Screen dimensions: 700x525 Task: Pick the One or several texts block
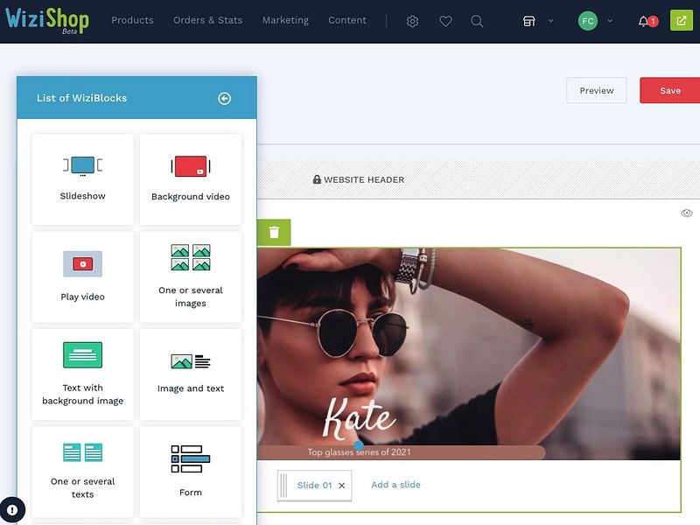(81, 472)
